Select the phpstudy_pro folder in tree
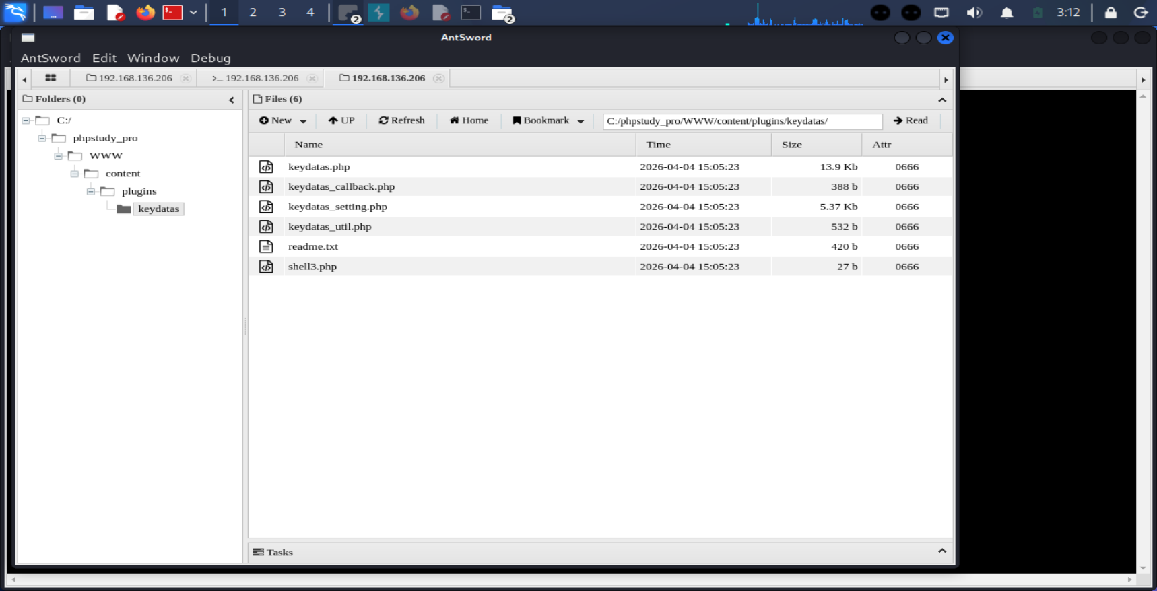Image resolution: width=1157 pixels, height=591 pixels. (105, 138)
